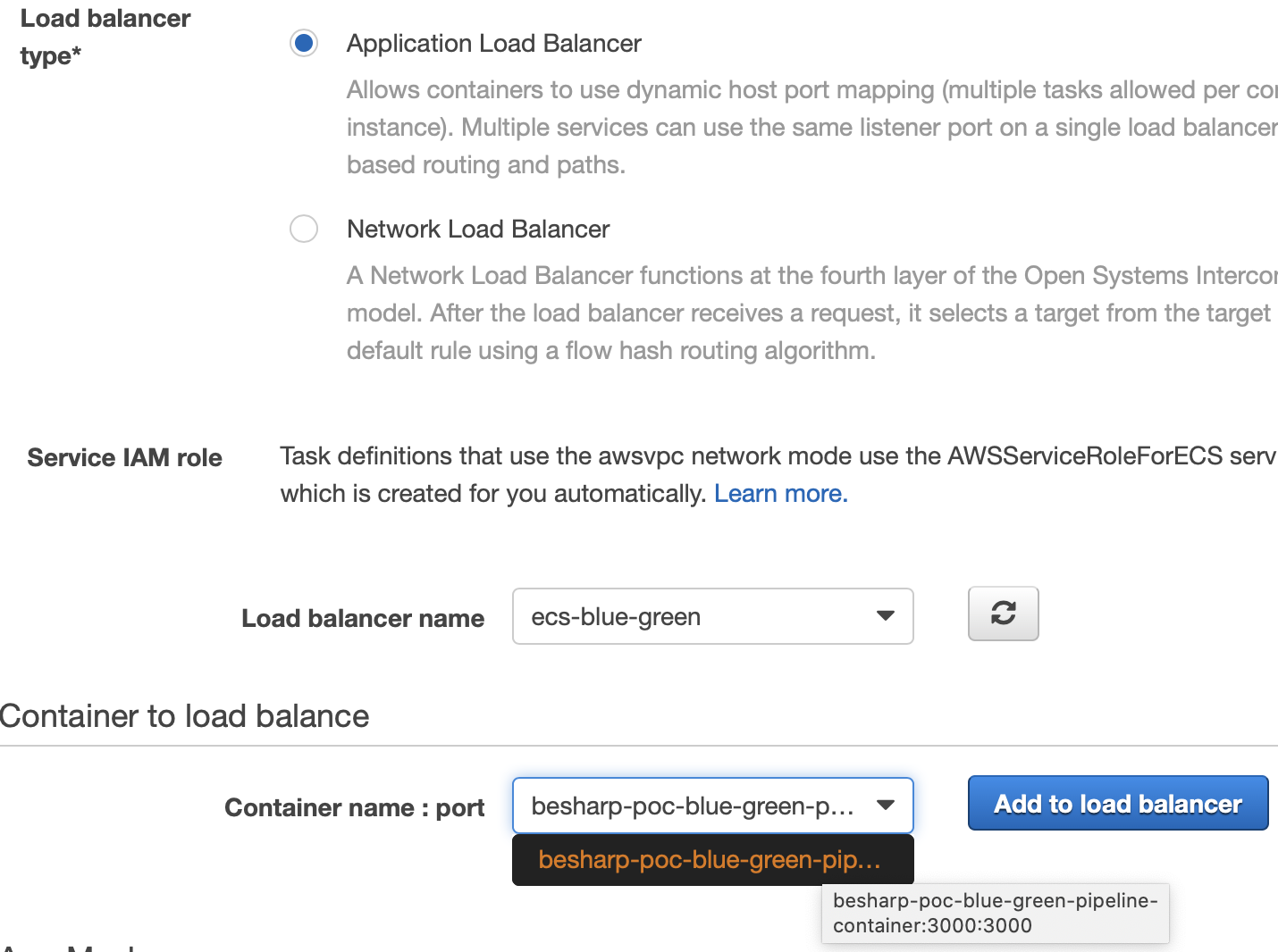Click the "Container name : port" field label
Viewport: 1278px width, 952px height.
[354, 807]
